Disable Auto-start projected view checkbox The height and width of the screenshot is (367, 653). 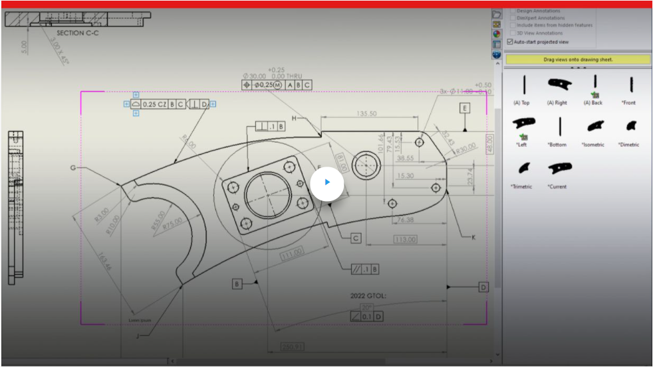pyautogui.click(x=511, y=42)
